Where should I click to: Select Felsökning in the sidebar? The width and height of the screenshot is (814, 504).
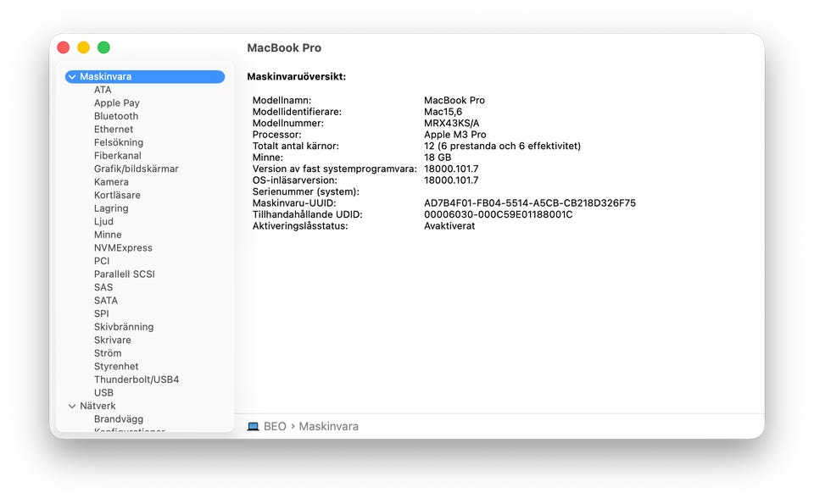pos(119,142)
